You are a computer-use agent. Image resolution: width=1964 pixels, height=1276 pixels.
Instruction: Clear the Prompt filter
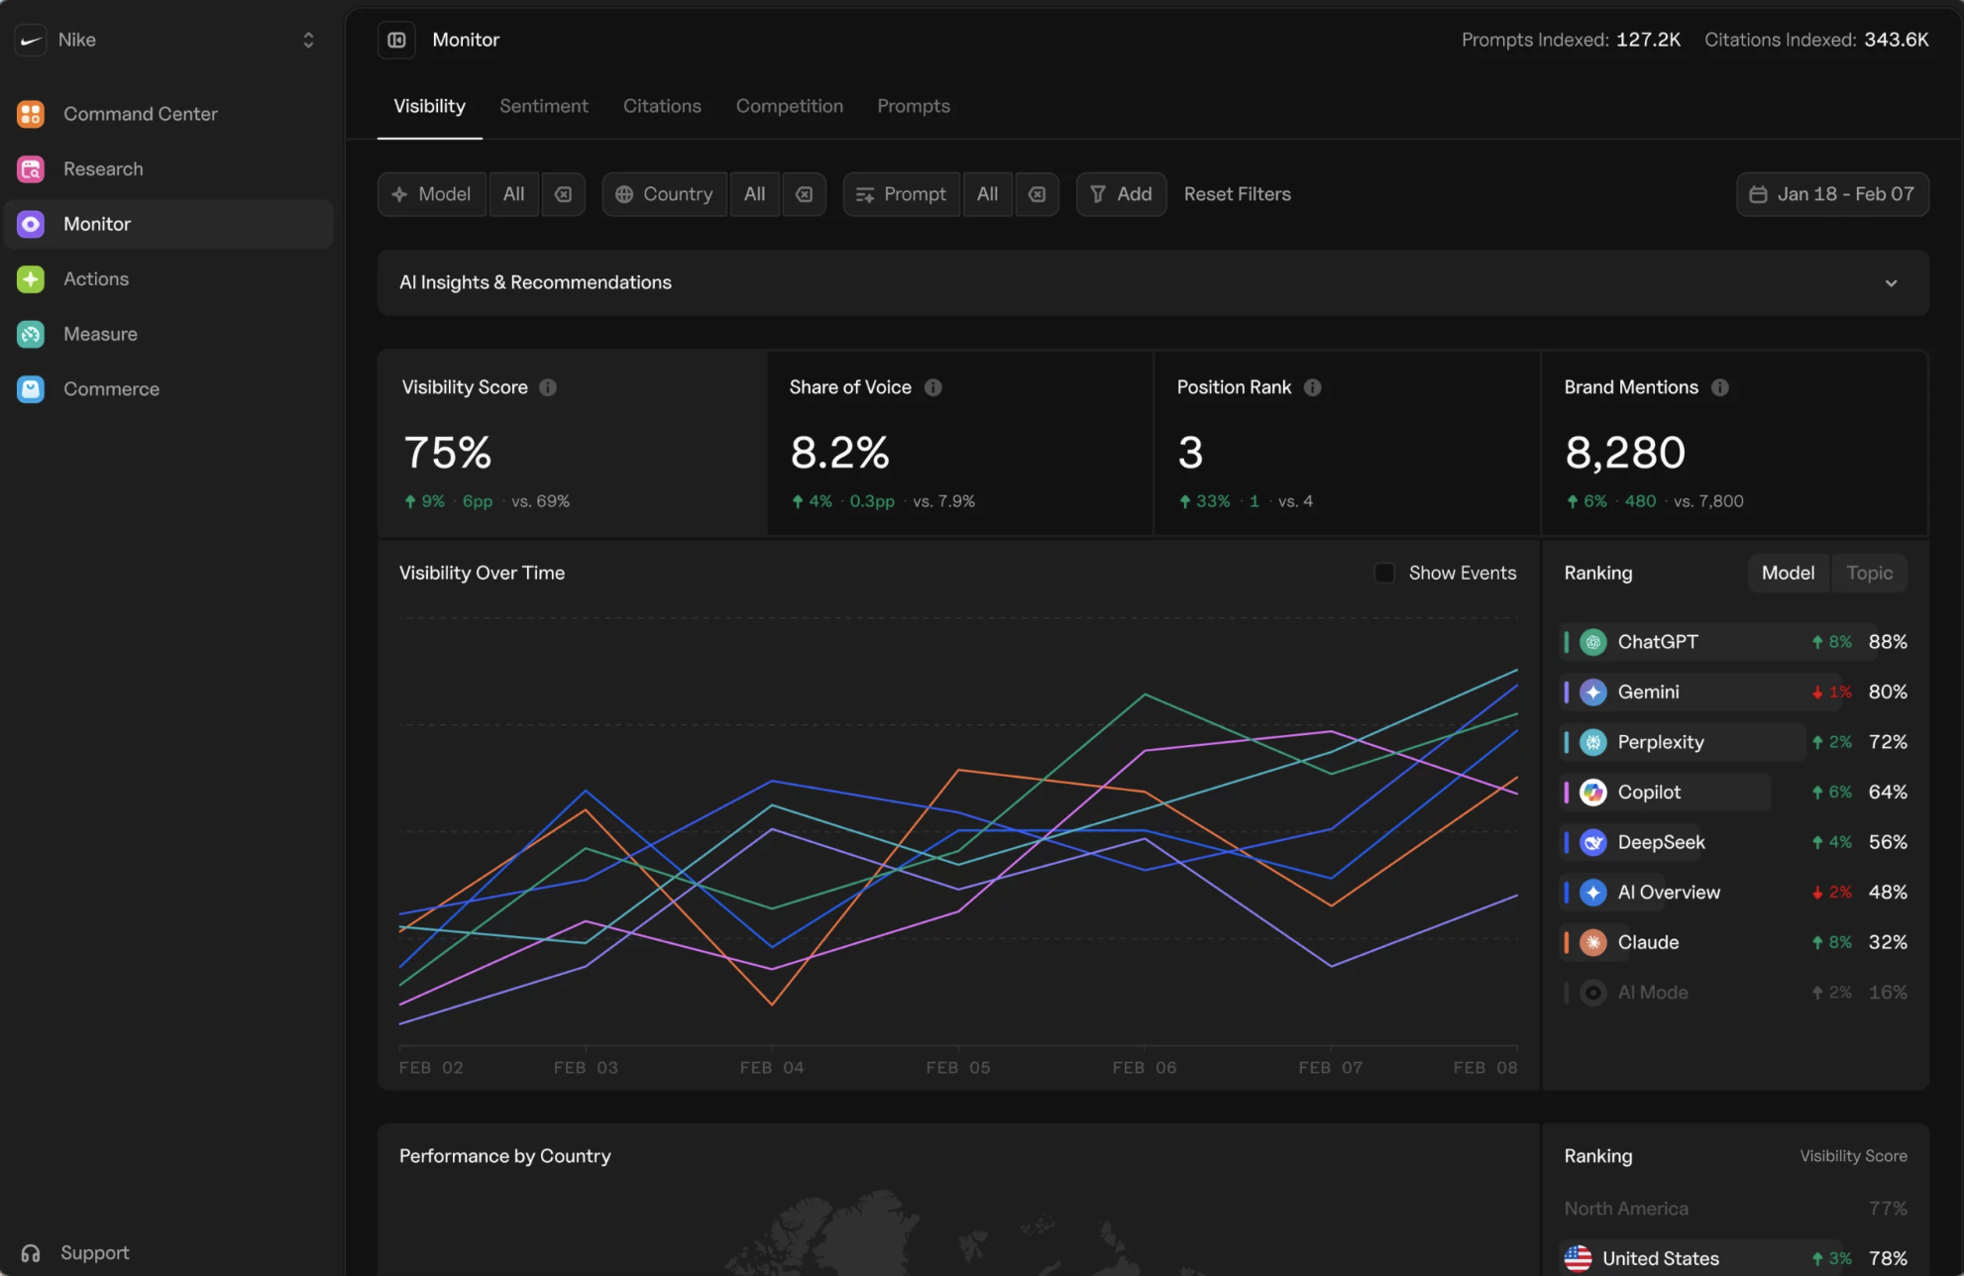coord(1037,194)
